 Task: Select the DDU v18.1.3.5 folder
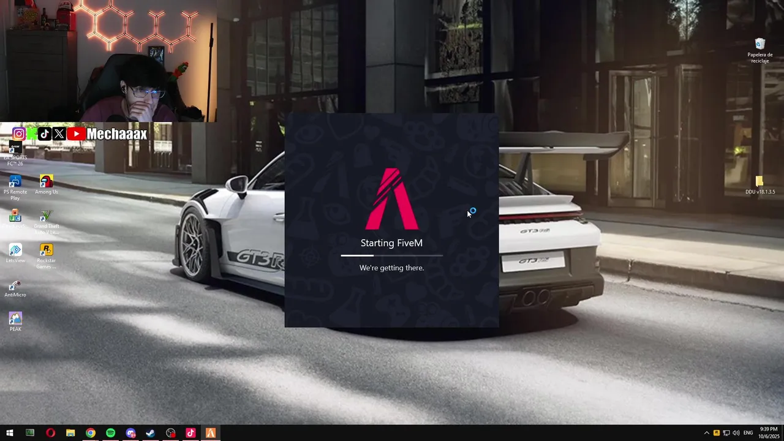click(x=760, y=185)
